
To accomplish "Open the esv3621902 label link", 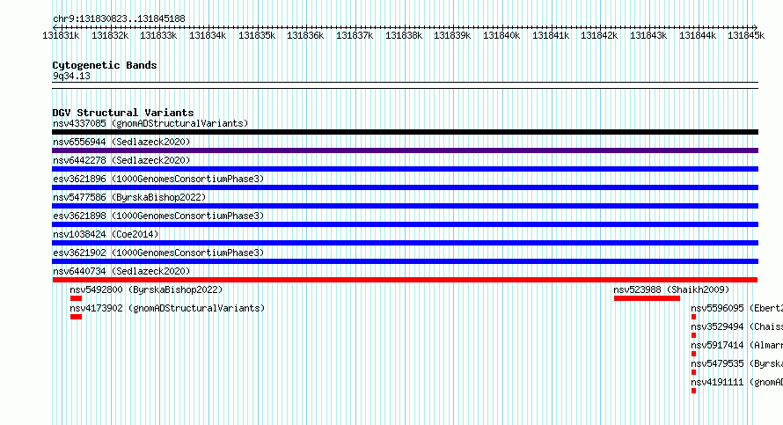I will (x=158, y=253).
